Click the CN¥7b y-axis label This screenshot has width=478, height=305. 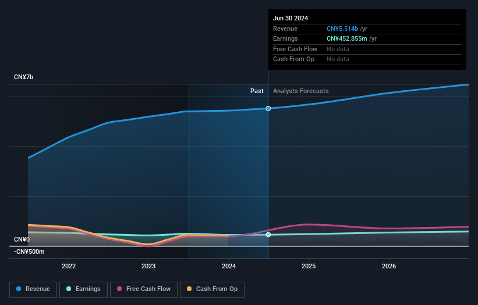tap(23, 77)
